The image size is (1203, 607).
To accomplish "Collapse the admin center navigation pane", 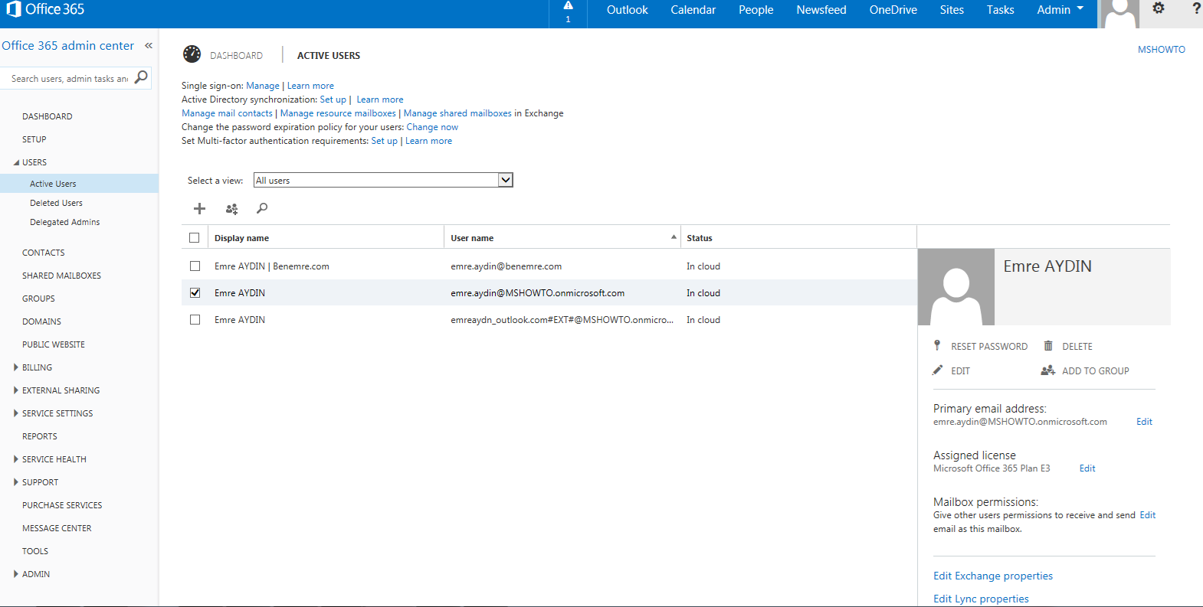I will click(149, 46).
